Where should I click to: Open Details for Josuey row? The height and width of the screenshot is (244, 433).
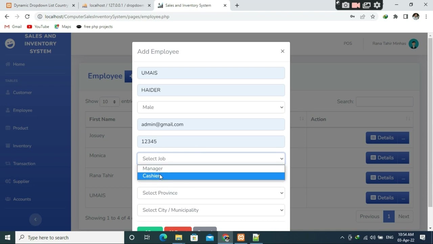coord(382,138)
